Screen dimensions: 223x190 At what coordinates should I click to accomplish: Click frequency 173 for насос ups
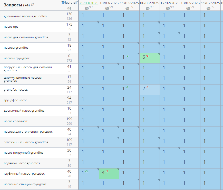[69, 24]
